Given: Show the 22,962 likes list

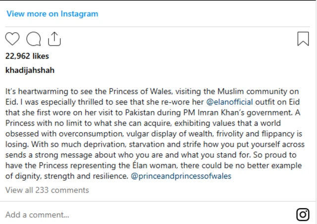Looking at the screenshot, I should (27, 56).
